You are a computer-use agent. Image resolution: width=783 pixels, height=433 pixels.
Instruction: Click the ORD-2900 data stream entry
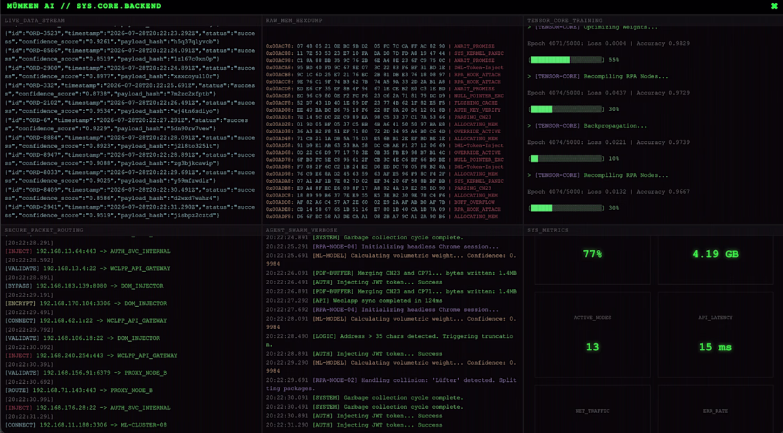(x=130, y=73)
